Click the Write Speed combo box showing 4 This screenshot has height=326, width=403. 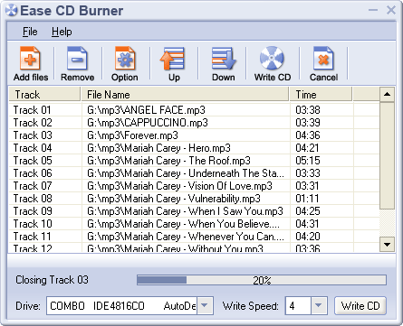[x=306, y=306]
